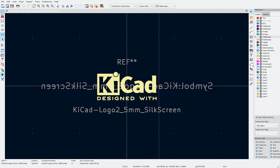The height and width of the screenshot is (168, 280).
Task: Click the Zoom In icon
Action: (39, 6)
